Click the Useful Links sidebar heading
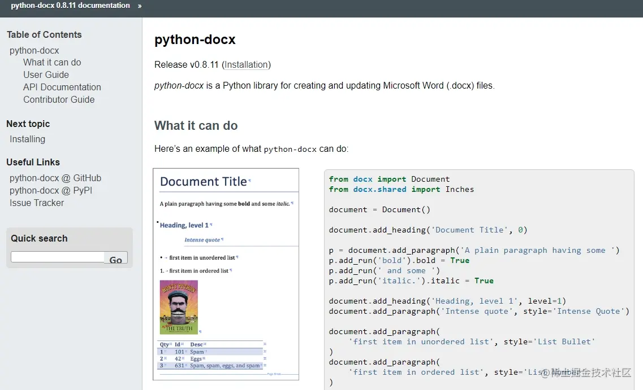The height and width of the screenshot is (390, 643). [x=33, y=163]
